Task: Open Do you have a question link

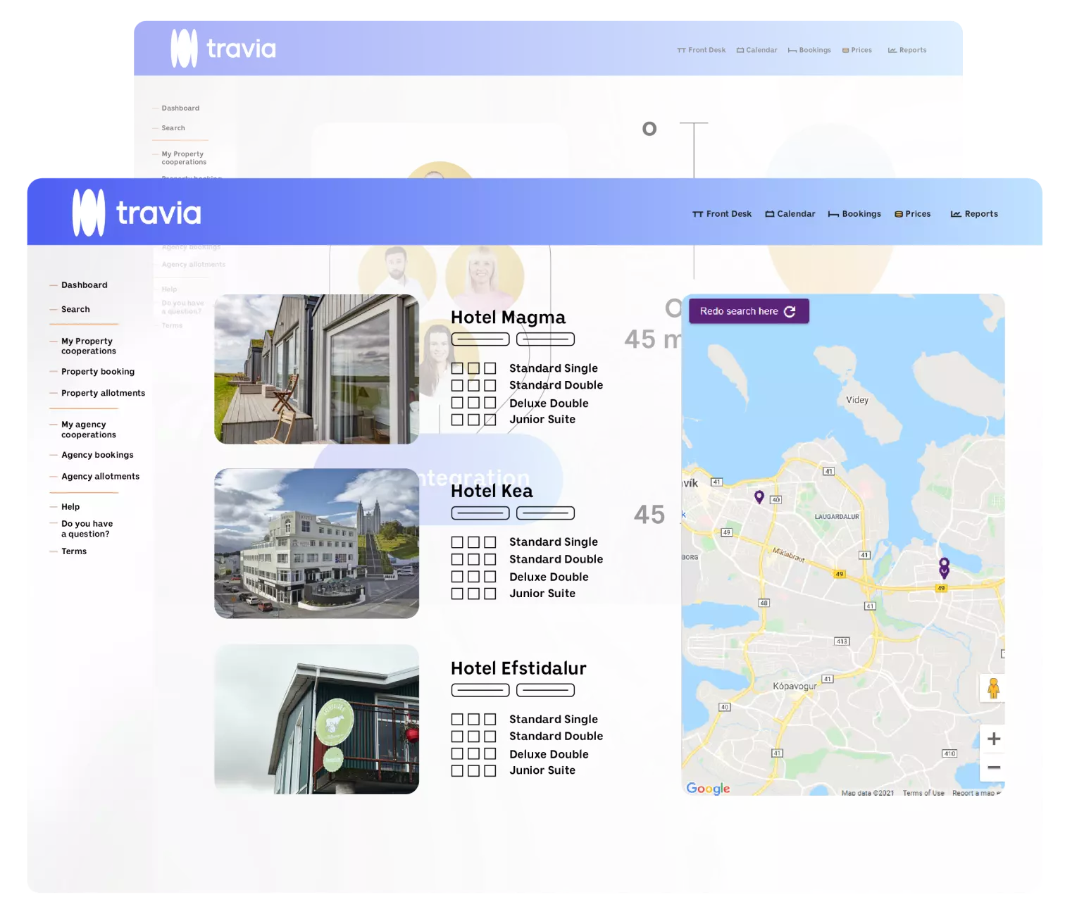Action: [x=87, y=529]
